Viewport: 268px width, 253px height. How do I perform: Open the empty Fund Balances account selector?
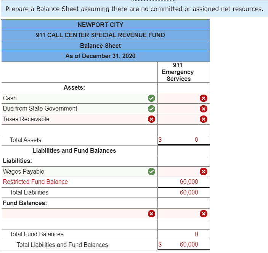click(79, 213)
